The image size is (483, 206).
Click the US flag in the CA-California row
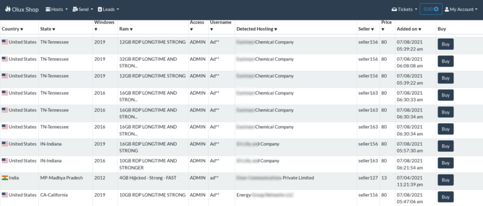[5, 195]
